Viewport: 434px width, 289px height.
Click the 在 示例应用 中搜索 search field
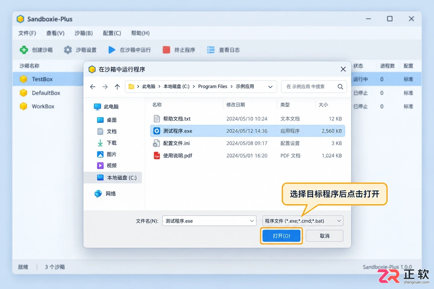point(314,87)
